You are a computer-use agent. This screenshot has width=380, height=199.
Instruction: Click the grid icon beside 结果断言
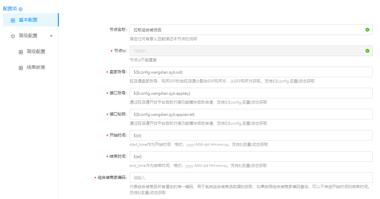point(21,68)
